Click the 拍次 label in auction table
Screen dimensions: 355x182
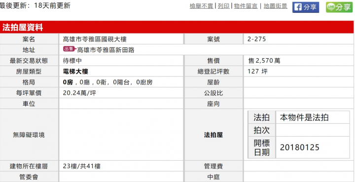(262, 130)
